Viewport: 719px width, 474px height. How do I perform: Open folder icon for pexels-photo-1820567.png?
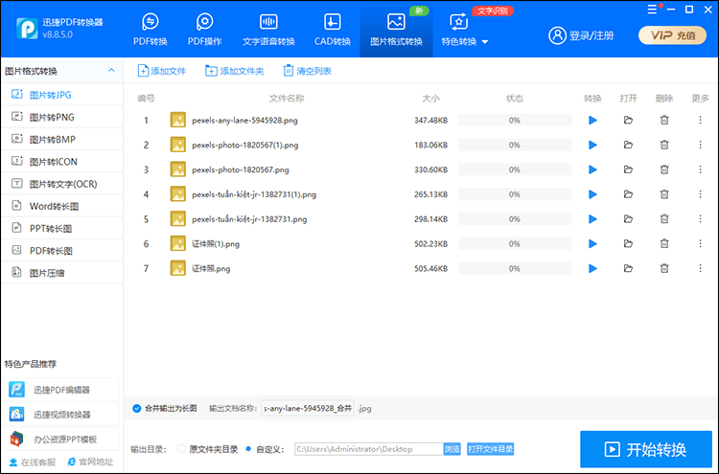[x=628, y=169]
